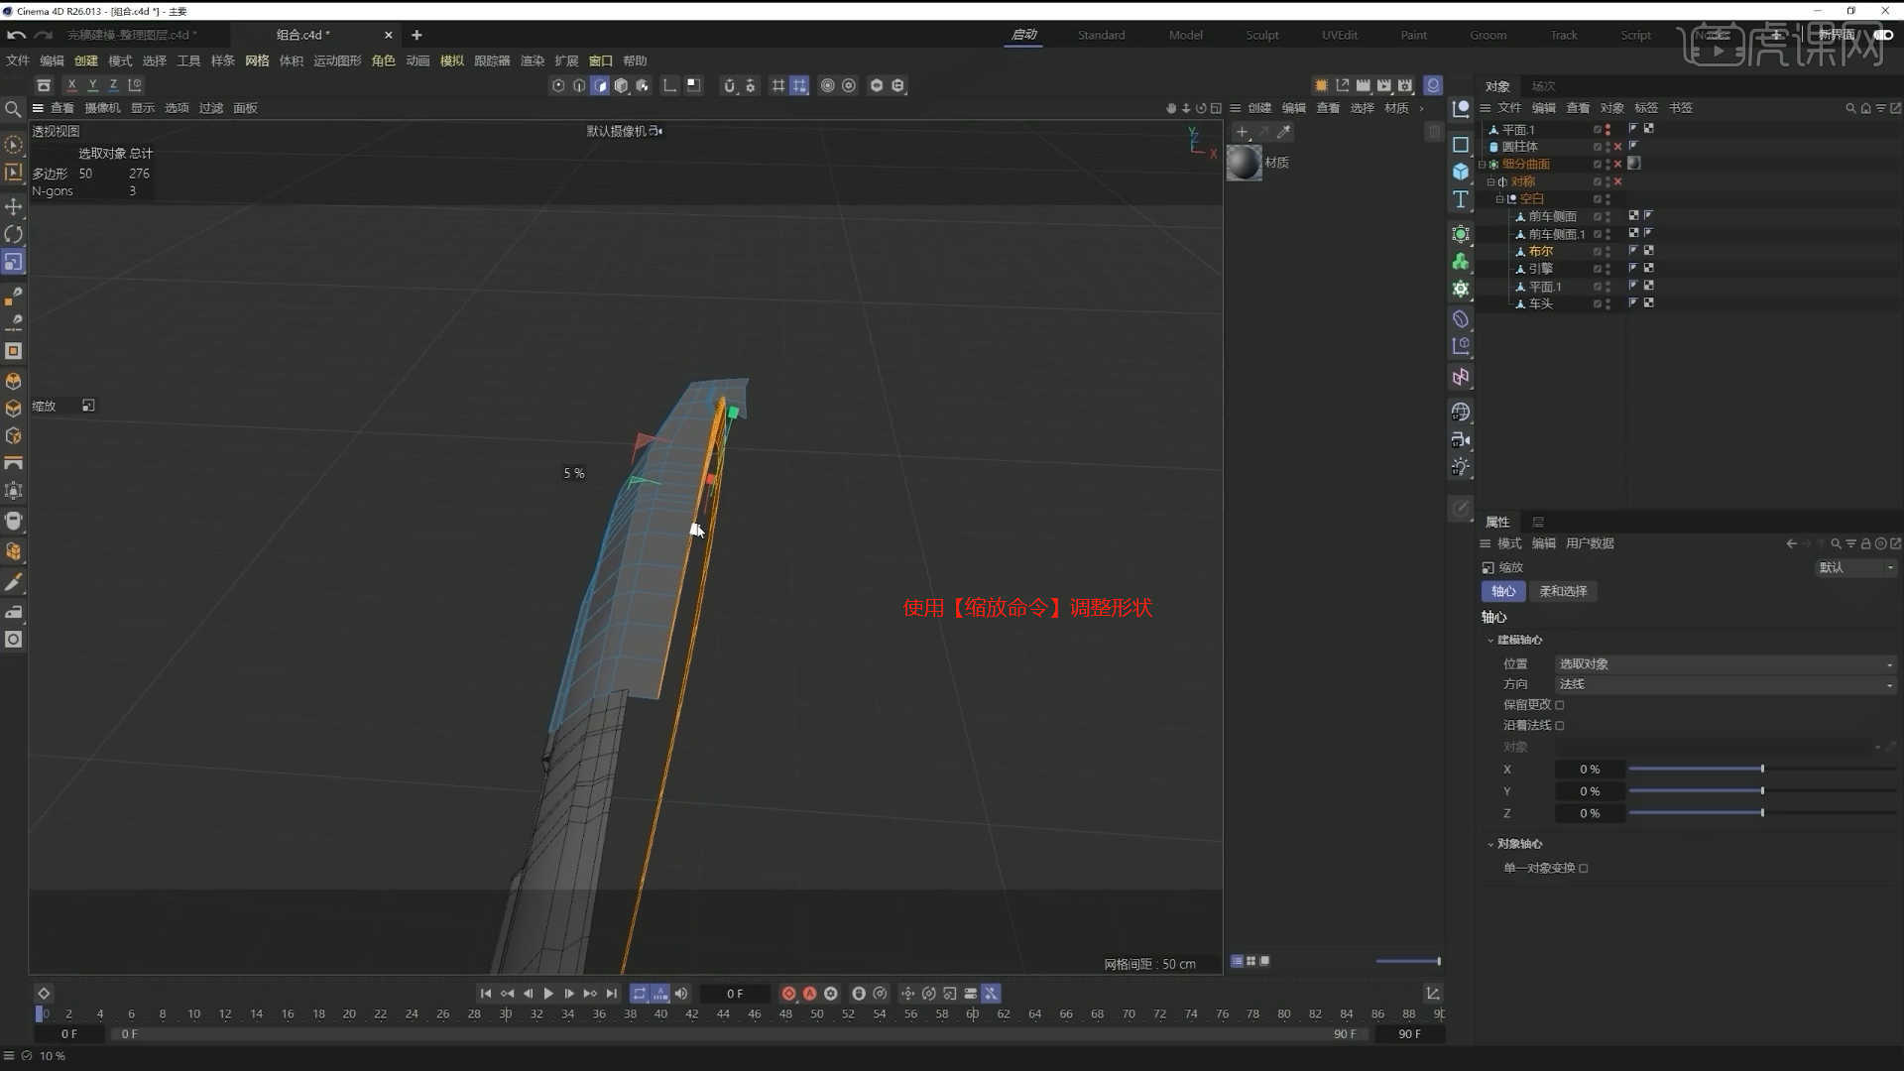Add a new document tab plus

click(x=416, y=35)
